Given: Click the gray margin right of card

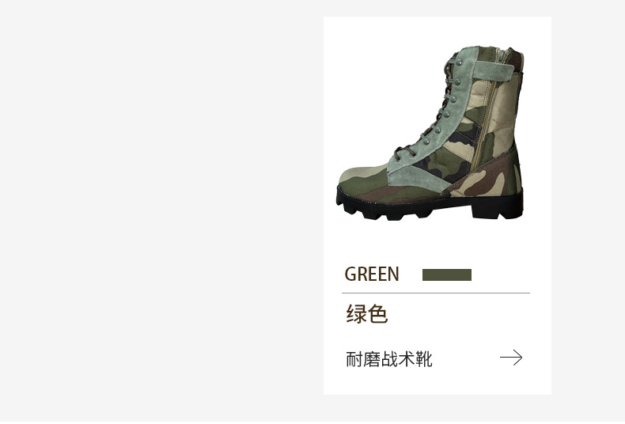Looking at the screenshot, I should pos(589,211).
